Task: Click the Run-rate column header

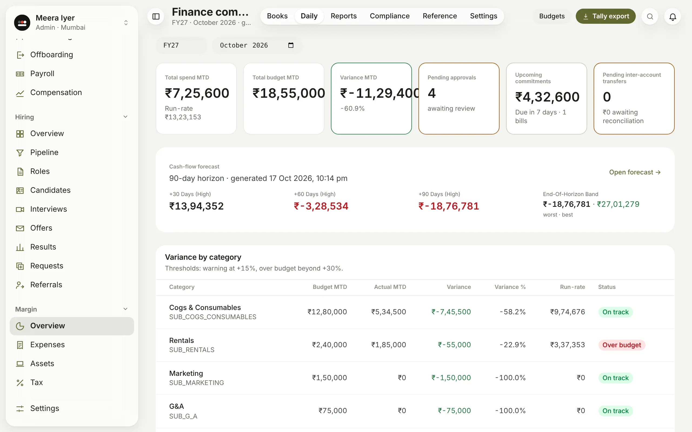Action: tap(573, 287)
